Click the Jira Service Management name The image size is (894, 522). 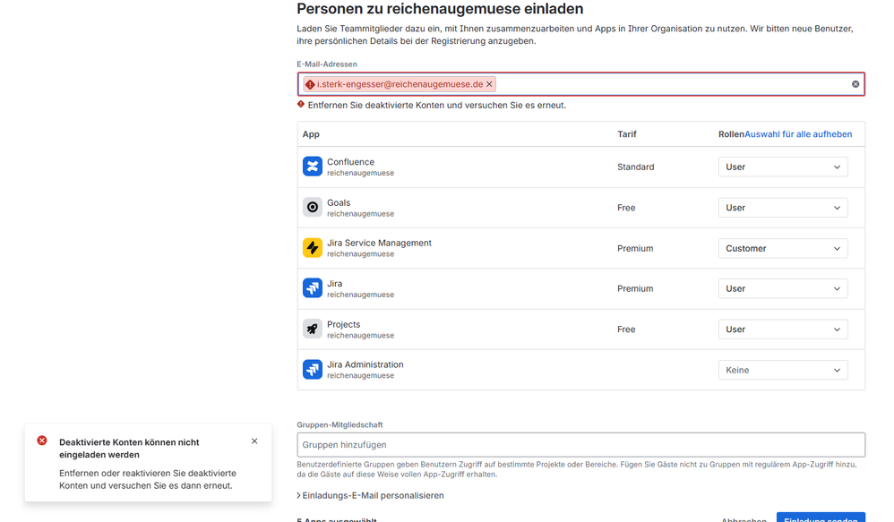point(379,243)
